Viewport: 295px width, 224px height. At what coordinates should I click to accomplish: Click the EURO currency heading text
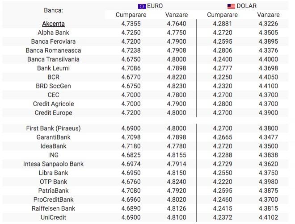point(155,6)
